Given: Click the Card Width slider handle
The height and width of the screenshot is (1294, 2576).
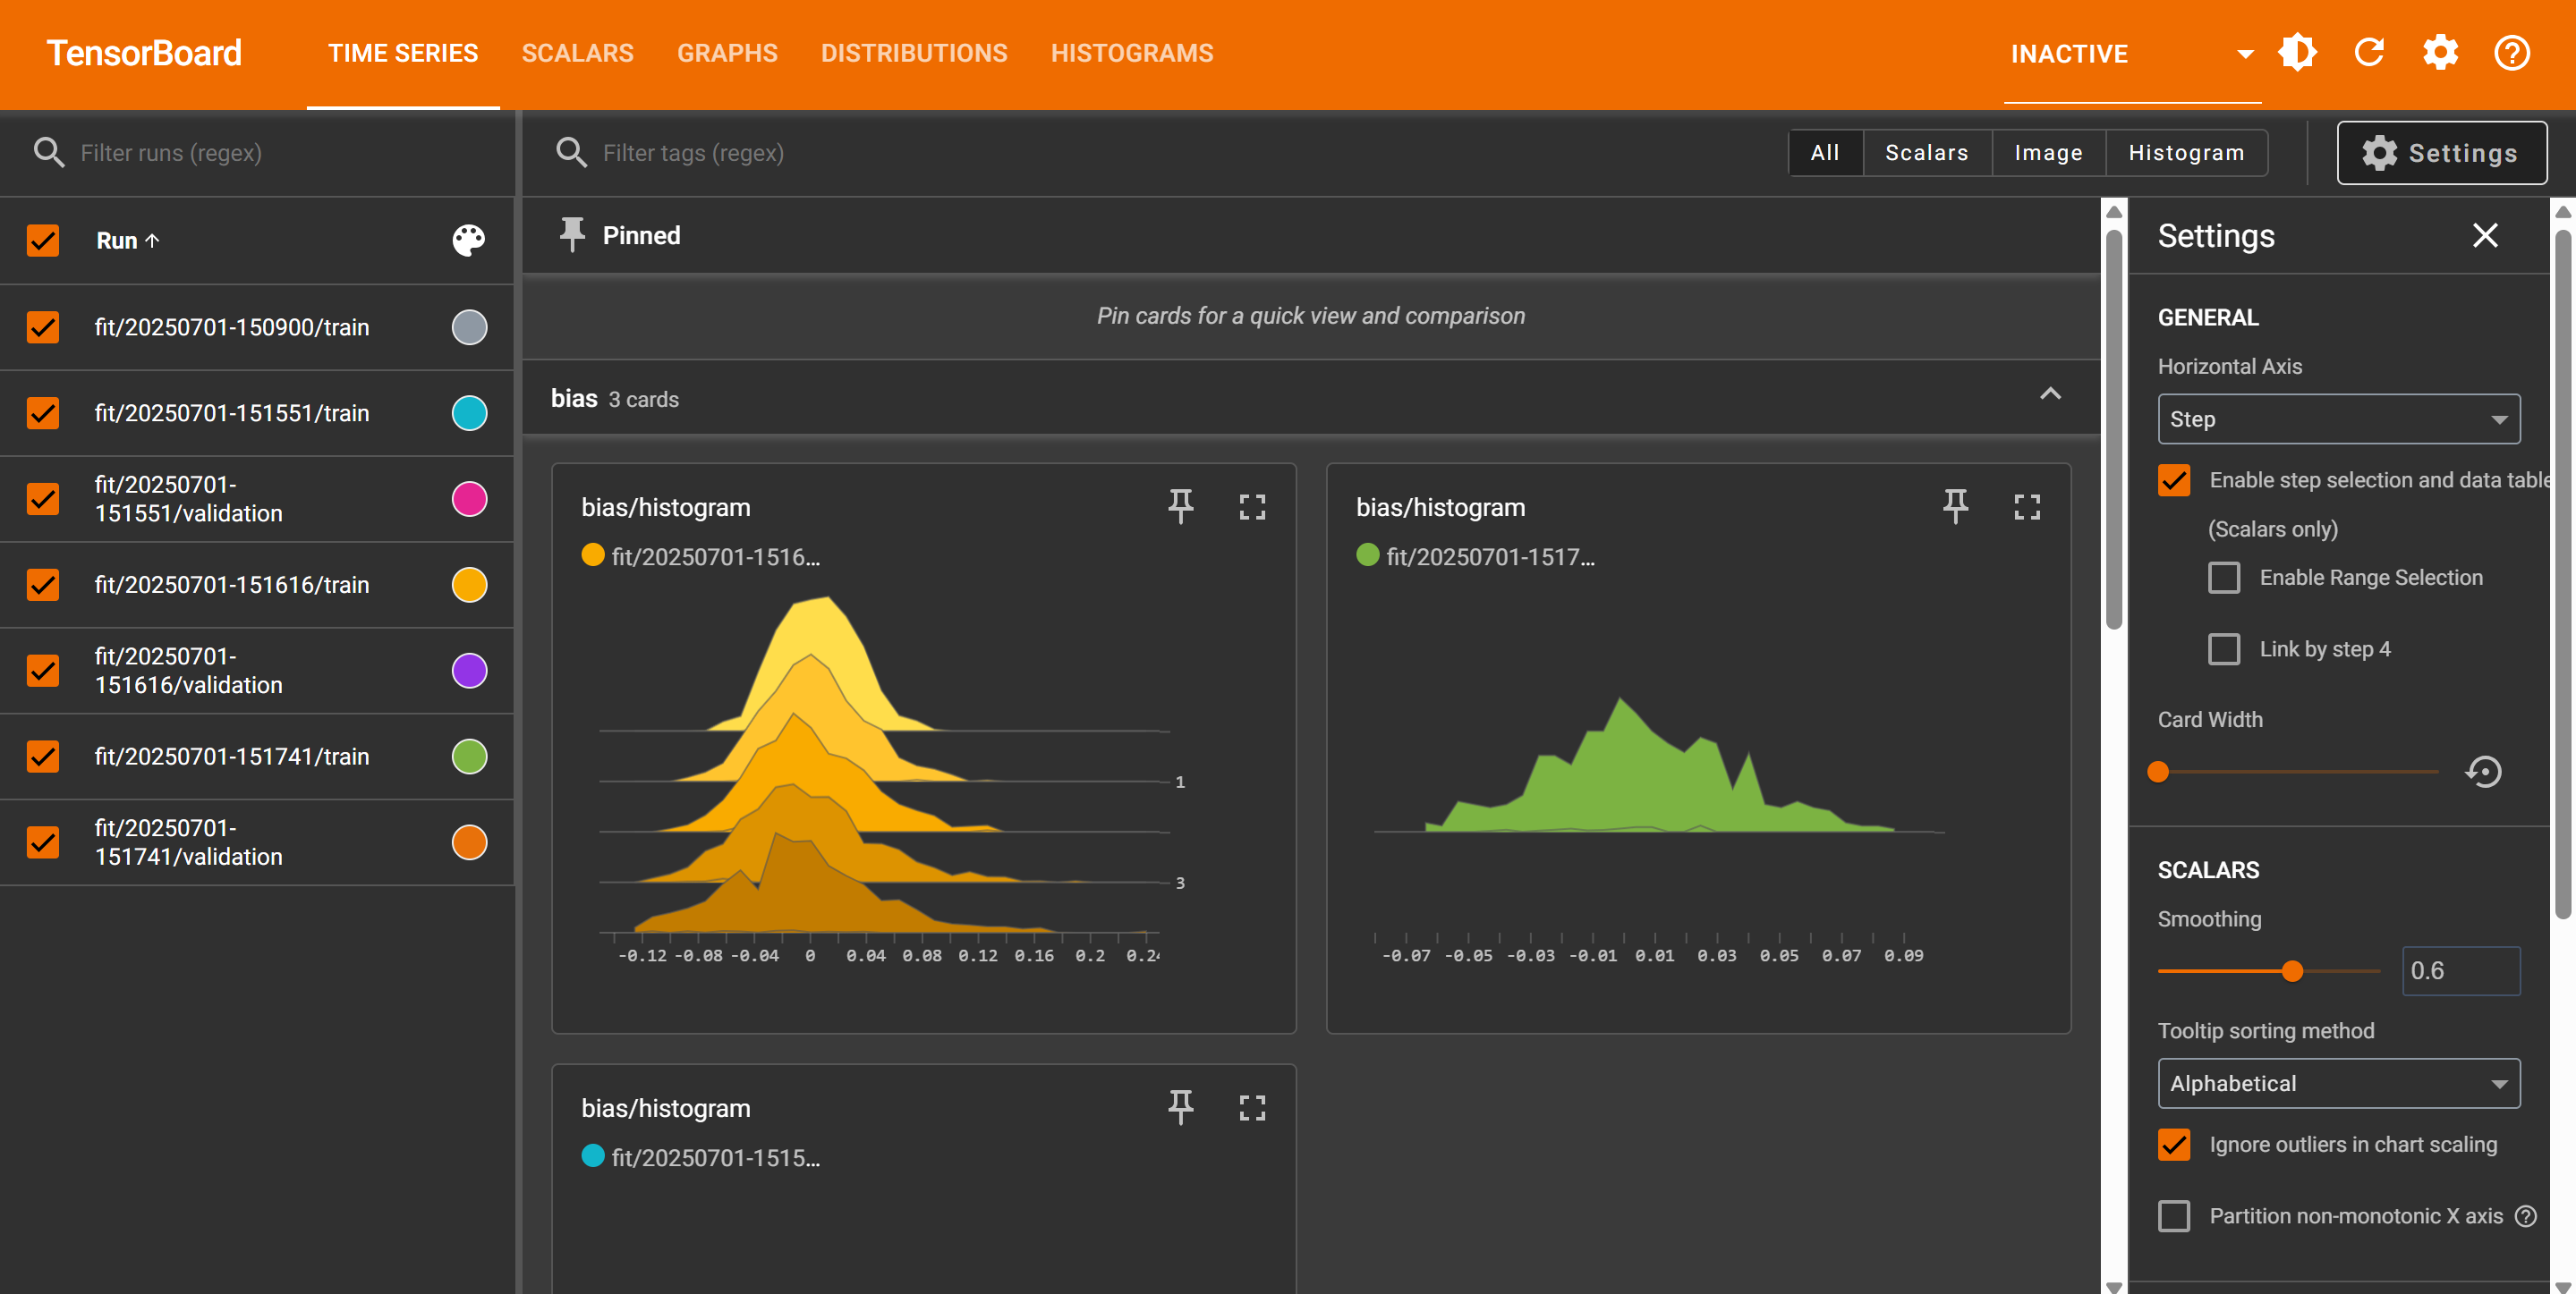Looking at the screenshot, I should click(x=2158, y=773).
